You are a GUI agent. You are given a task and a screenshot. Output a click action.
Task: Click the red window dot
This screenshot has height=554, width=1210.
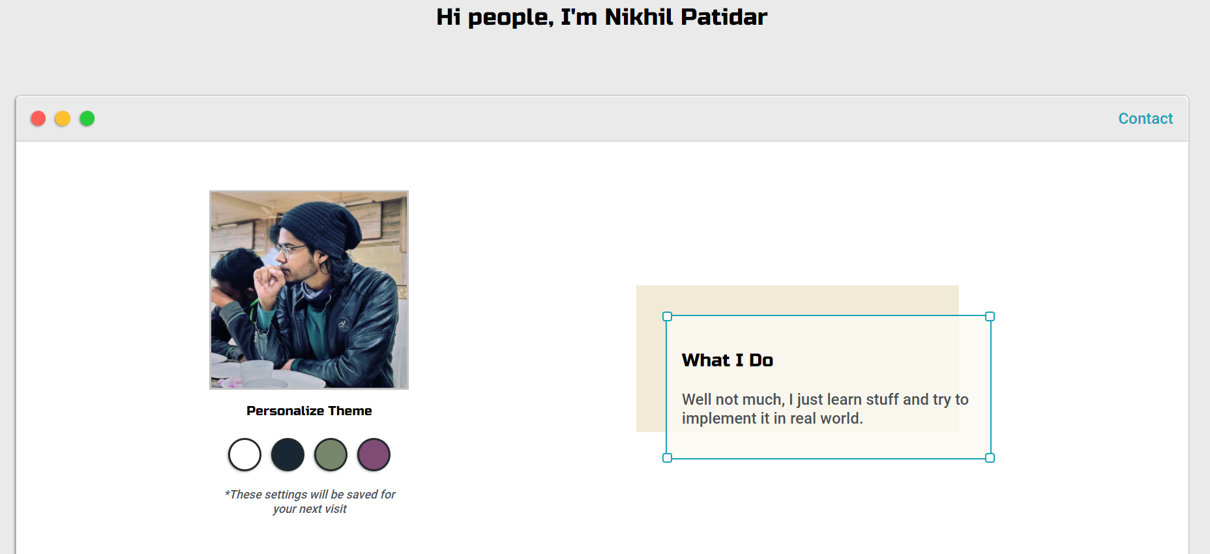click(38, 119)
